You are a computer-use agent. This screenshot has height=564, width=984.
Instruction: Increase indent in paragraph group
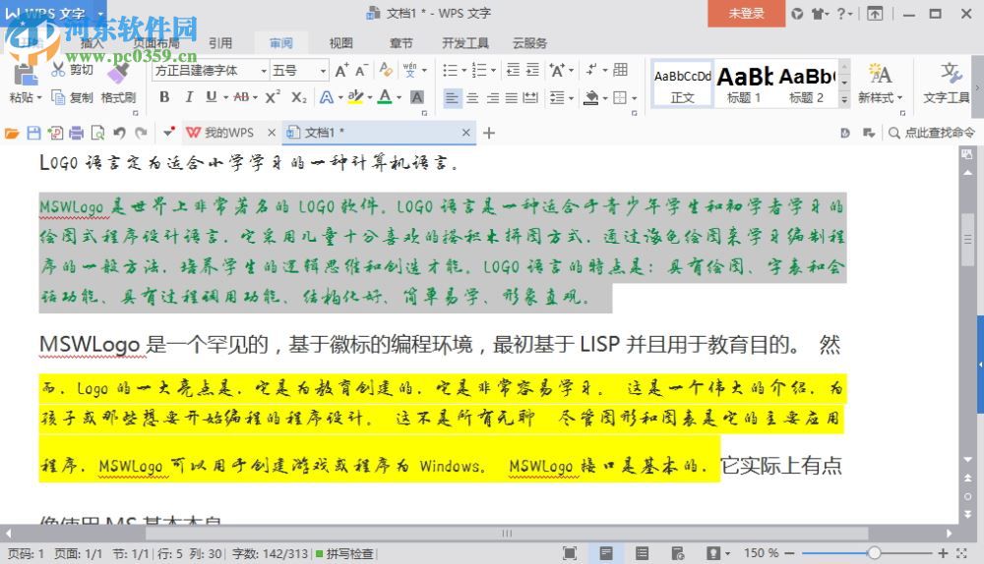(x=532, y=70)
